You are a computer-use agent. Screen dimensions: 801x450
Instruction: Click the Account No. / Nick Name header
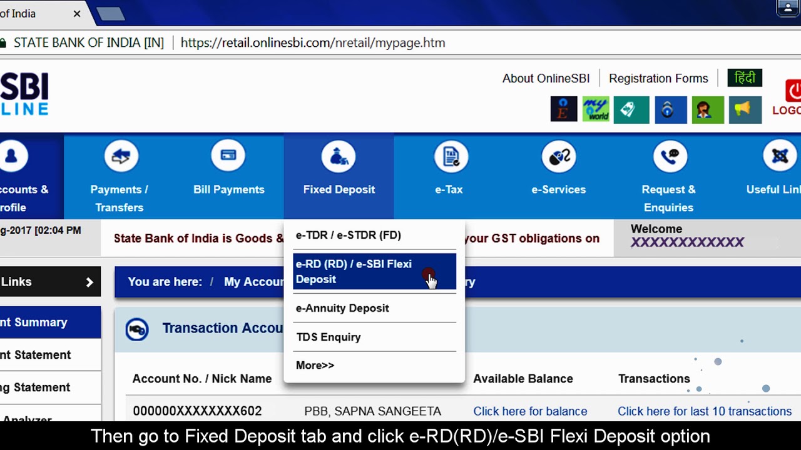[202, 379]
